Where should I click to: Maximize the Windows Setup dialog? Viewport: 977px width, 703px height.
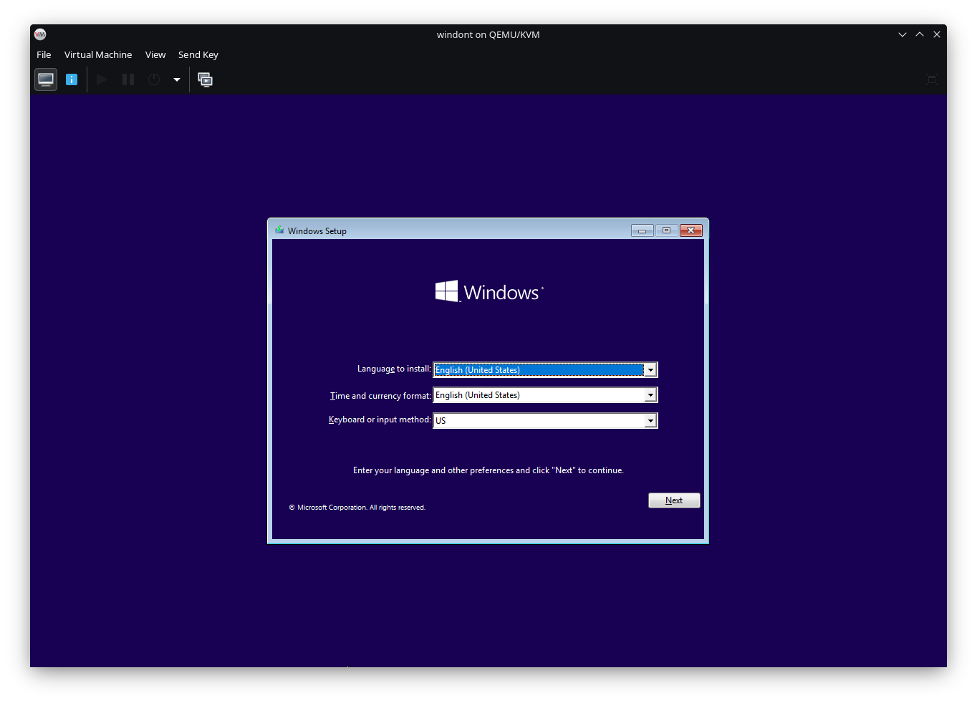tap(666, 231)
